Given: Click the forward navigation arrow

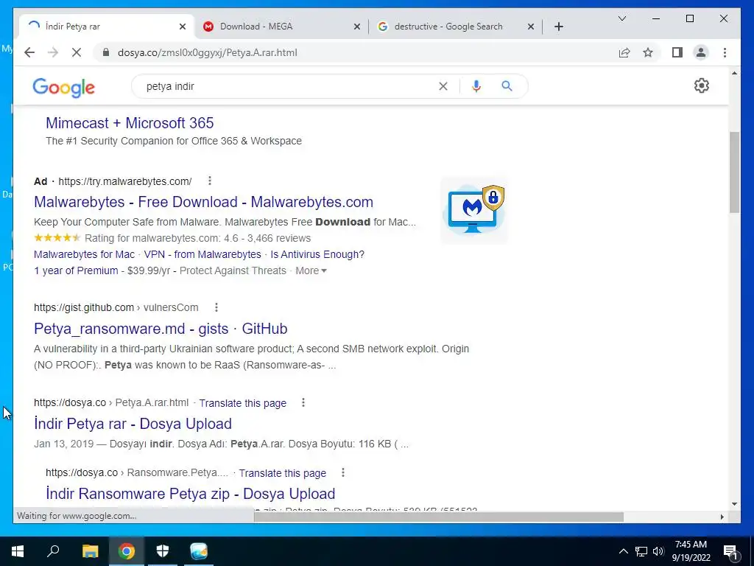Looking at the screenshot, I should click(x=53, y=52).
